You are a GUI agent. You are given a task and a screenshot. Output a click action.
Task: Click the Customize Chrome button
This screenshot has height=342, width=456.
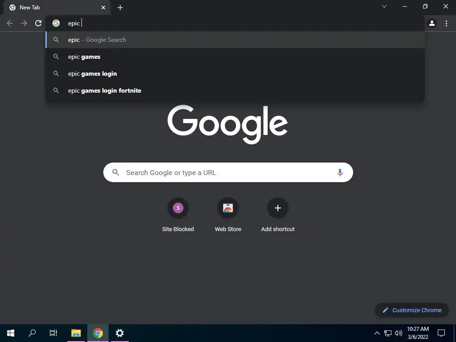tap(412, 310)
